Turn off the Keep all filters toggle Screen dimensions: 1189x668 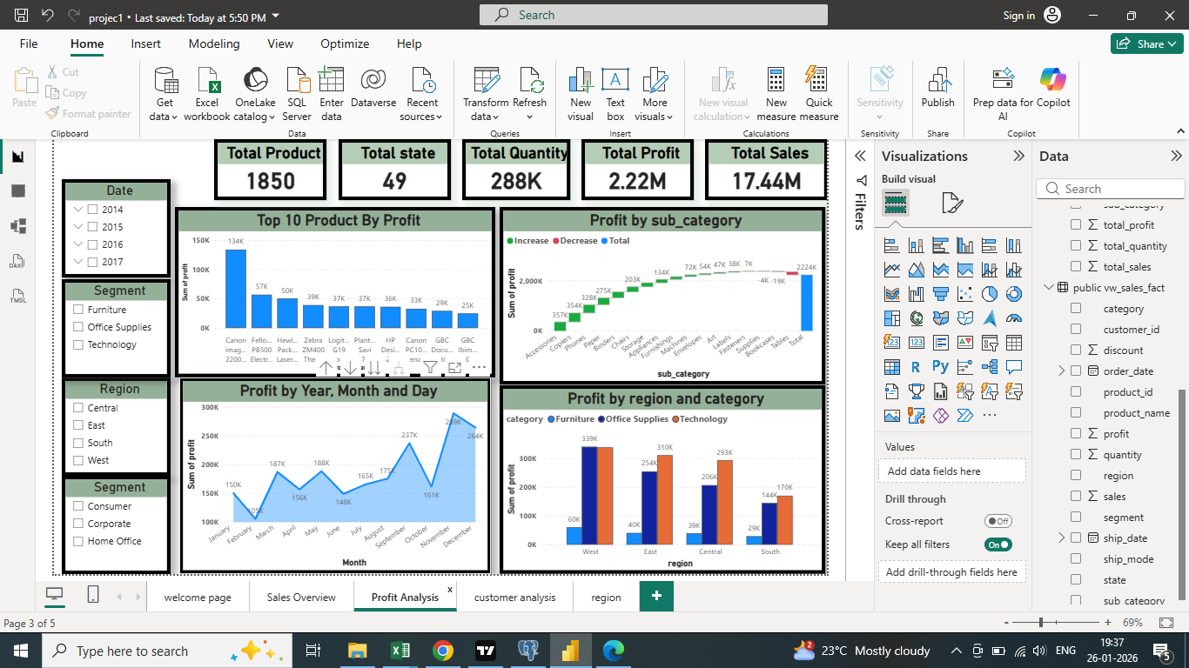(998, 544)
